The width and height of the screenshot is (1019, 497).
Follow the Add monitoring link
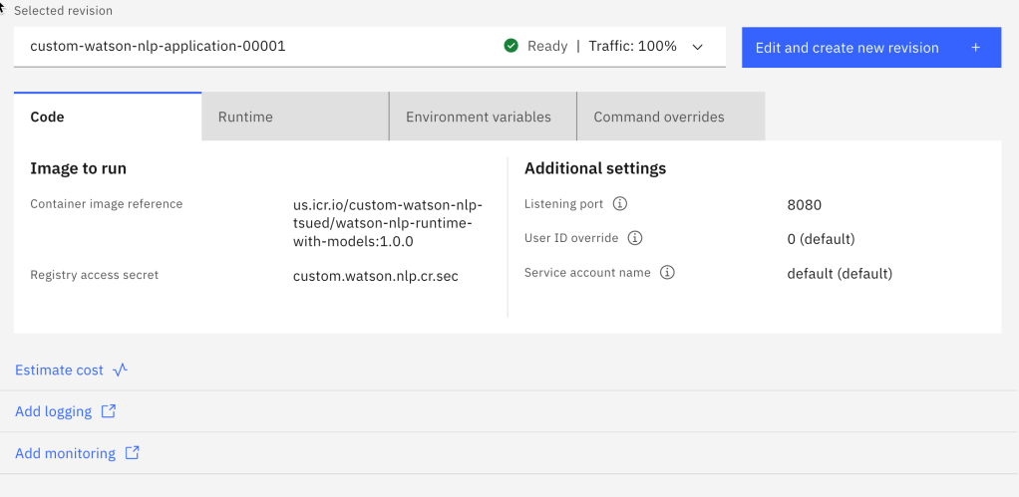click(65, 453)
